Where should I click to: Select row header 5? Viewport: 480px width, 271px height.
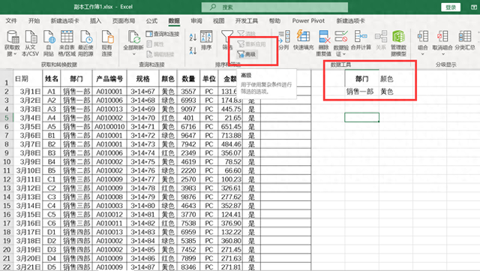click(x=7, y=118)
